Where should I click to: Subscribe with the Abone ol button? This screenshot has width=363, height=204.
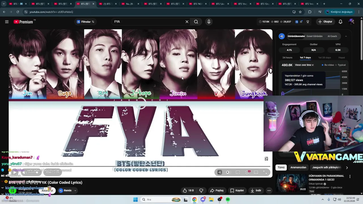pos(47,191)
